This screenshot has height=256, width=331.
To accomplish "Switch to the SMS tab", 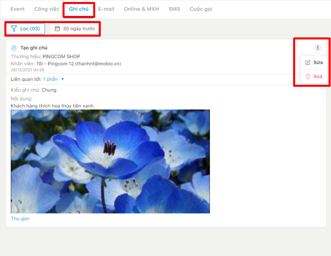I will (x=174, y=9).
